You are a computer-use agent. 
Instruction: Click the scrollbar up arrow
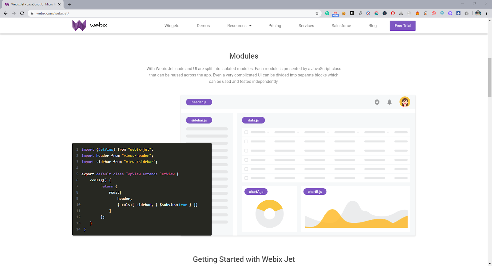tap(490, 20)
